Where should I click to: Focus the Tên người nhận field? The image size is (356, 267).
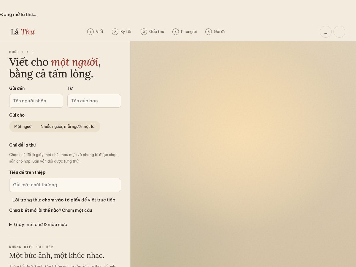click(x=36, y=101)
